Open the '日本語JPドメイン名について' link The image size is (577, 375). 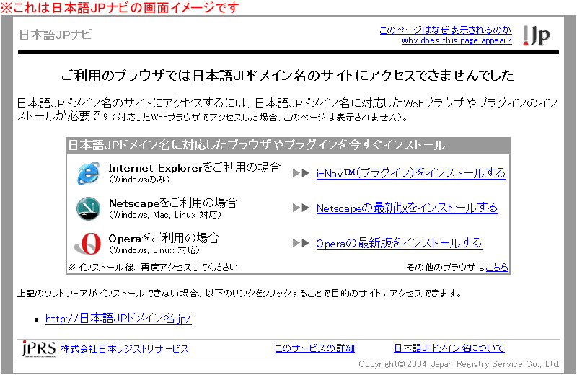[x=449, y=348]
